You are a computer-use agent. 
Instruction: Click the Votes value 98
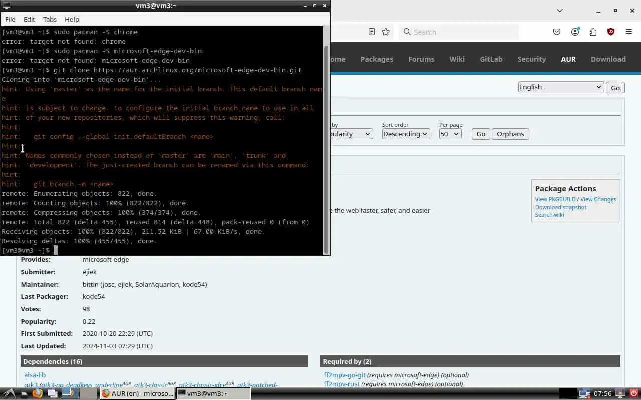click(x=86, y=309)
